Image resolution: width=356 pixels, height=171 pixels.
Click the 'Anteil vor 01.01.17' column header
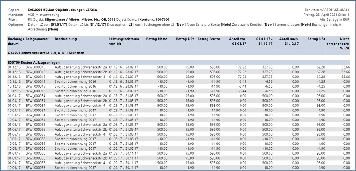point(237,41)
